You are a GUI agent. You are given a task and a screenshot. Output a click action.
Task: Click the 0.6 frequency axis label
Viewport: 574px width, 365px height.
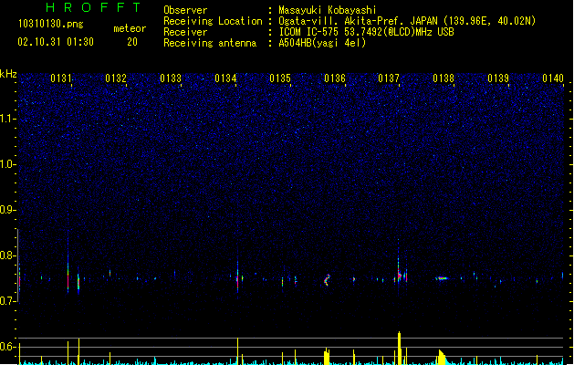click(8, 347)
